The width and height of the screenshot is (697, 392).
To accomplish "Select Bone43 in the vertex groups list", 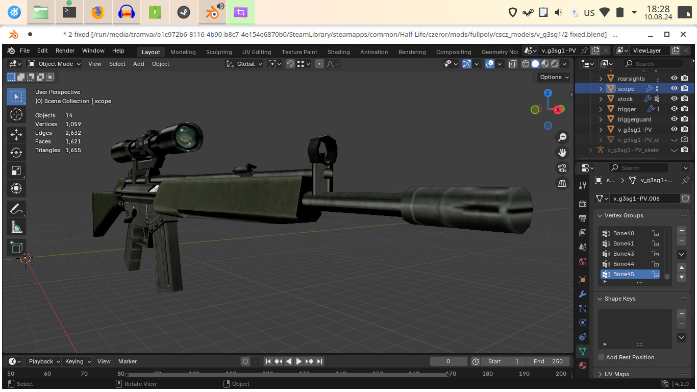I will 623,254.
